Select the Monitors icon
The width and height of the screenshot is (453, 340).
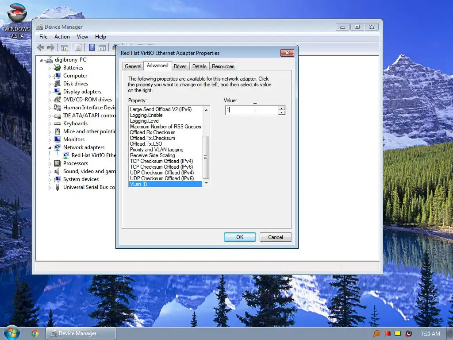pos(58,139)
